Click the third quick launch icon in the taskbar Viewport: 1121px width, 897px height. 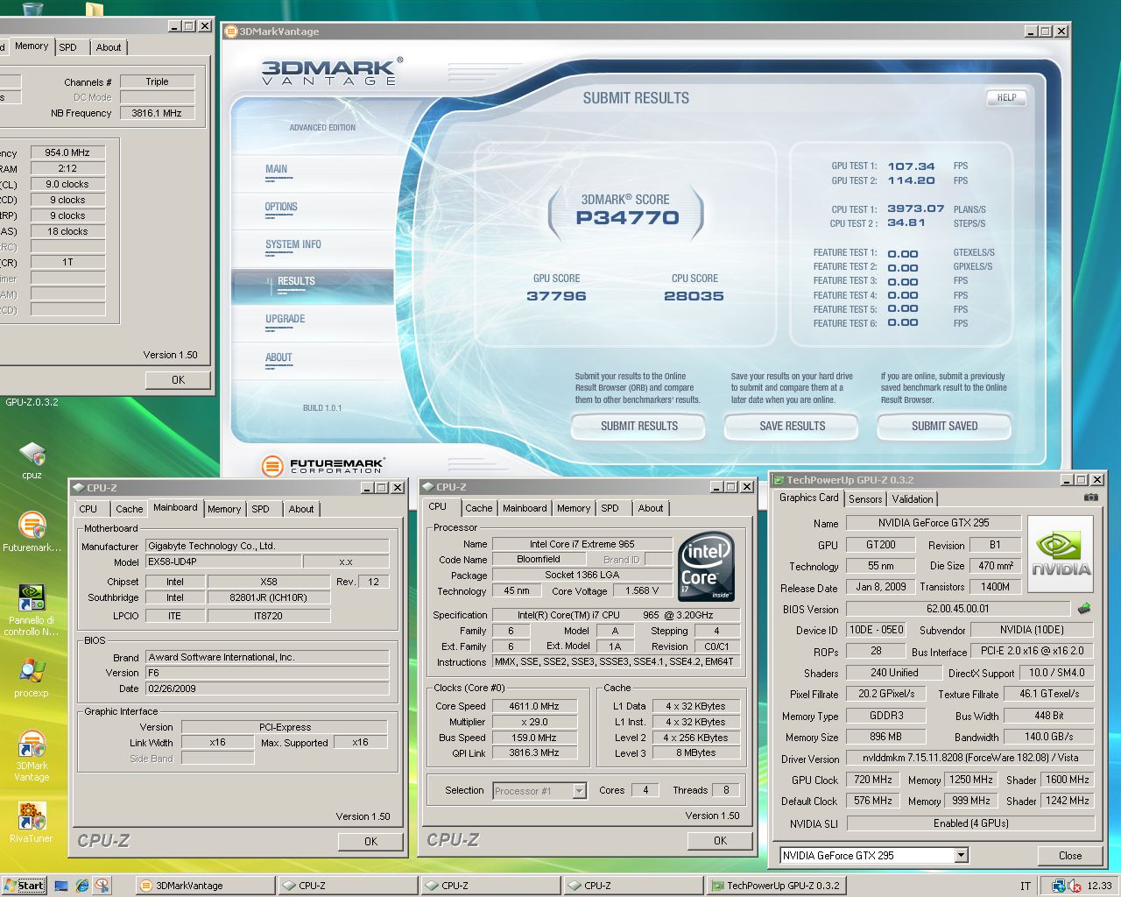tap(102, 886)
